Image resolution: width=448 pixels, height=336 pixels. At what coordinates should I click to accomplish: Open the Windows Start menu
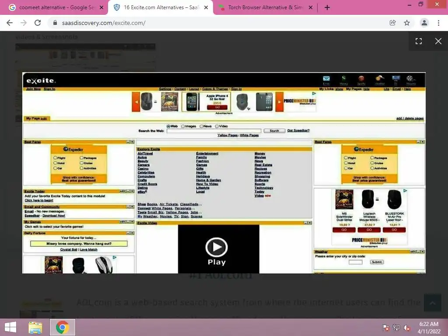coord(10,327)
